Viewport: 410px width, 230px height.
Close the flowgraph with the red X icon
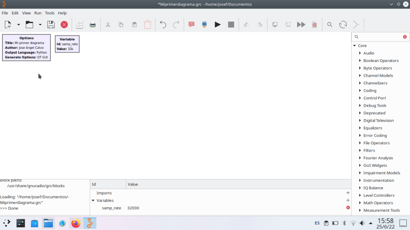pyautogui.click(x=64, y=25)
